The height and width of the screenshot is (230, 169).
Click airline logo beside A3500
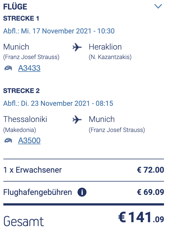click(x=8, y=141)
